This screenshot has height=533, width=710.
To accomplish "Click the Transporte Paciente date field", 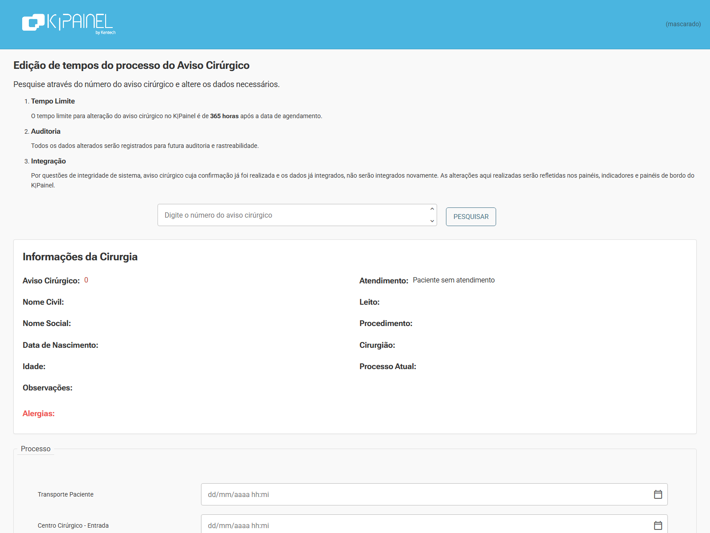I will click(x=434, y=494).
